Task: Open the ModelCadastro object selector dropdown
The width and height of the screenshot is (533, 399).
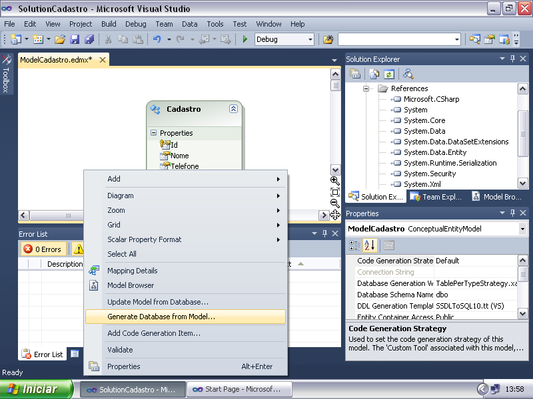Action: pos(522,229)
